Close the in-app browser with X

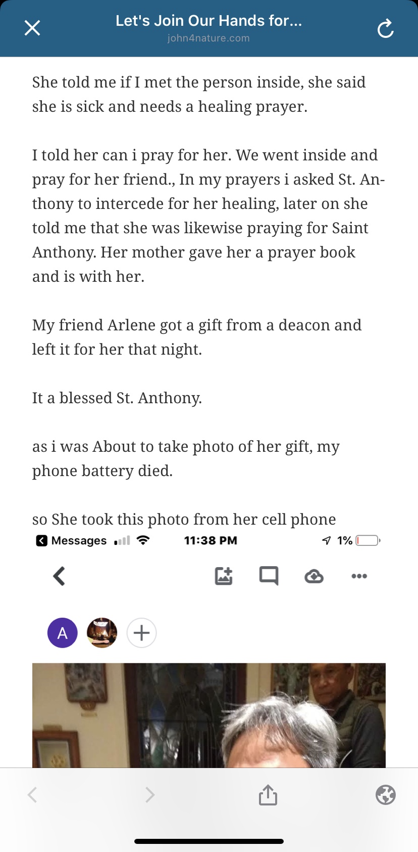pyautogui.click(x=32, y=28)
